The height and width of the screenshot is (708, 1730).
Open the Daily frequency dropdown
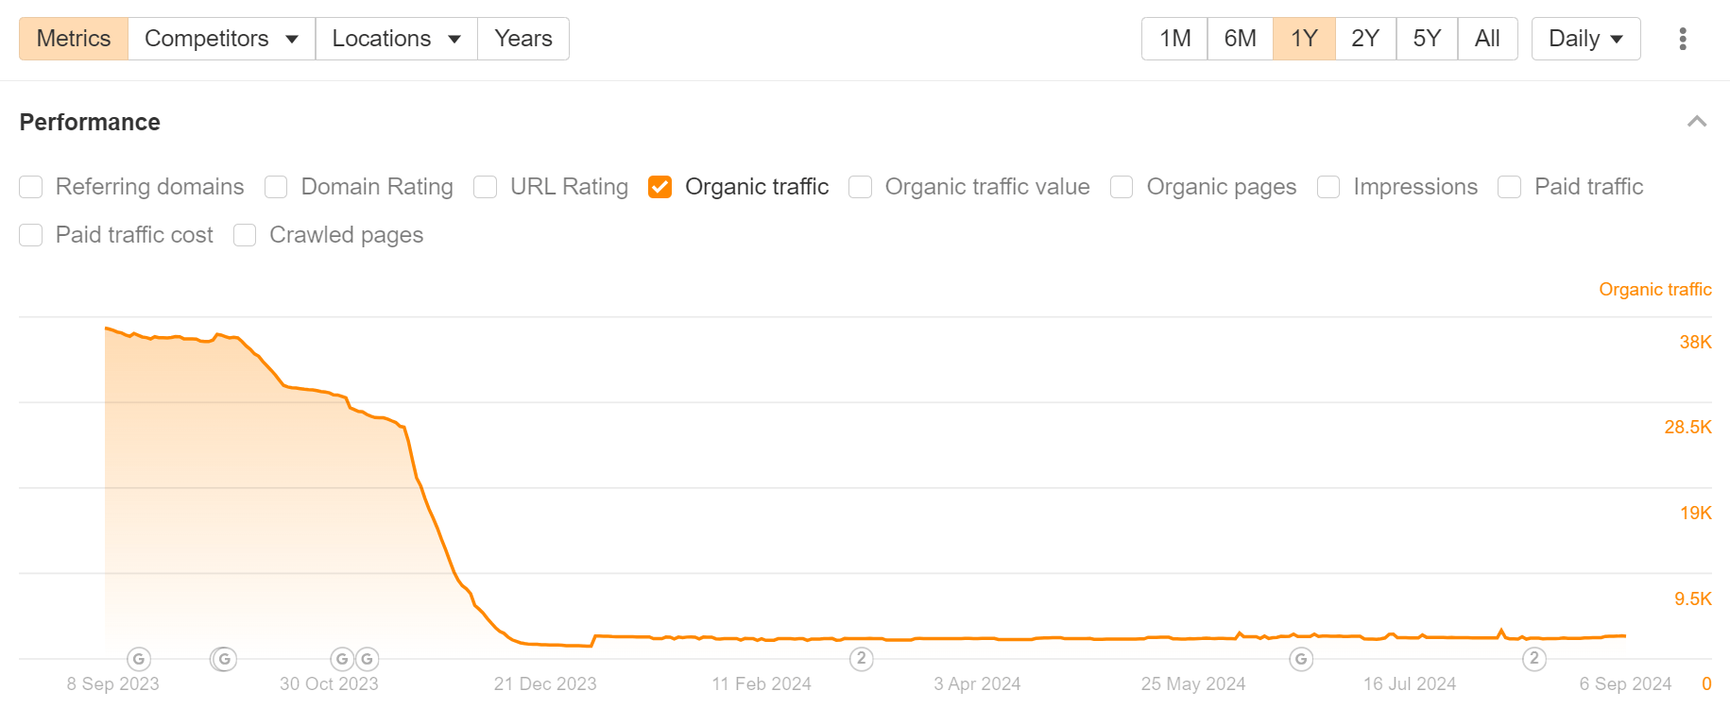point(1584,39)
